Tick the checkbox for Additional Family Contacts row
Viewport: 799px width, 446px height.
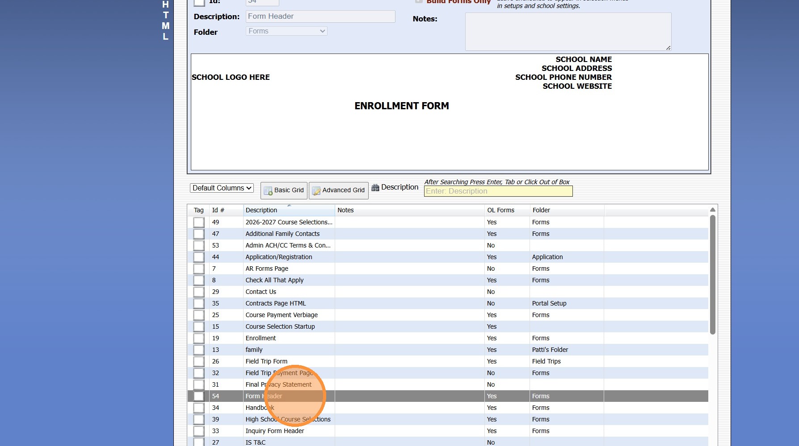point(199,234)
